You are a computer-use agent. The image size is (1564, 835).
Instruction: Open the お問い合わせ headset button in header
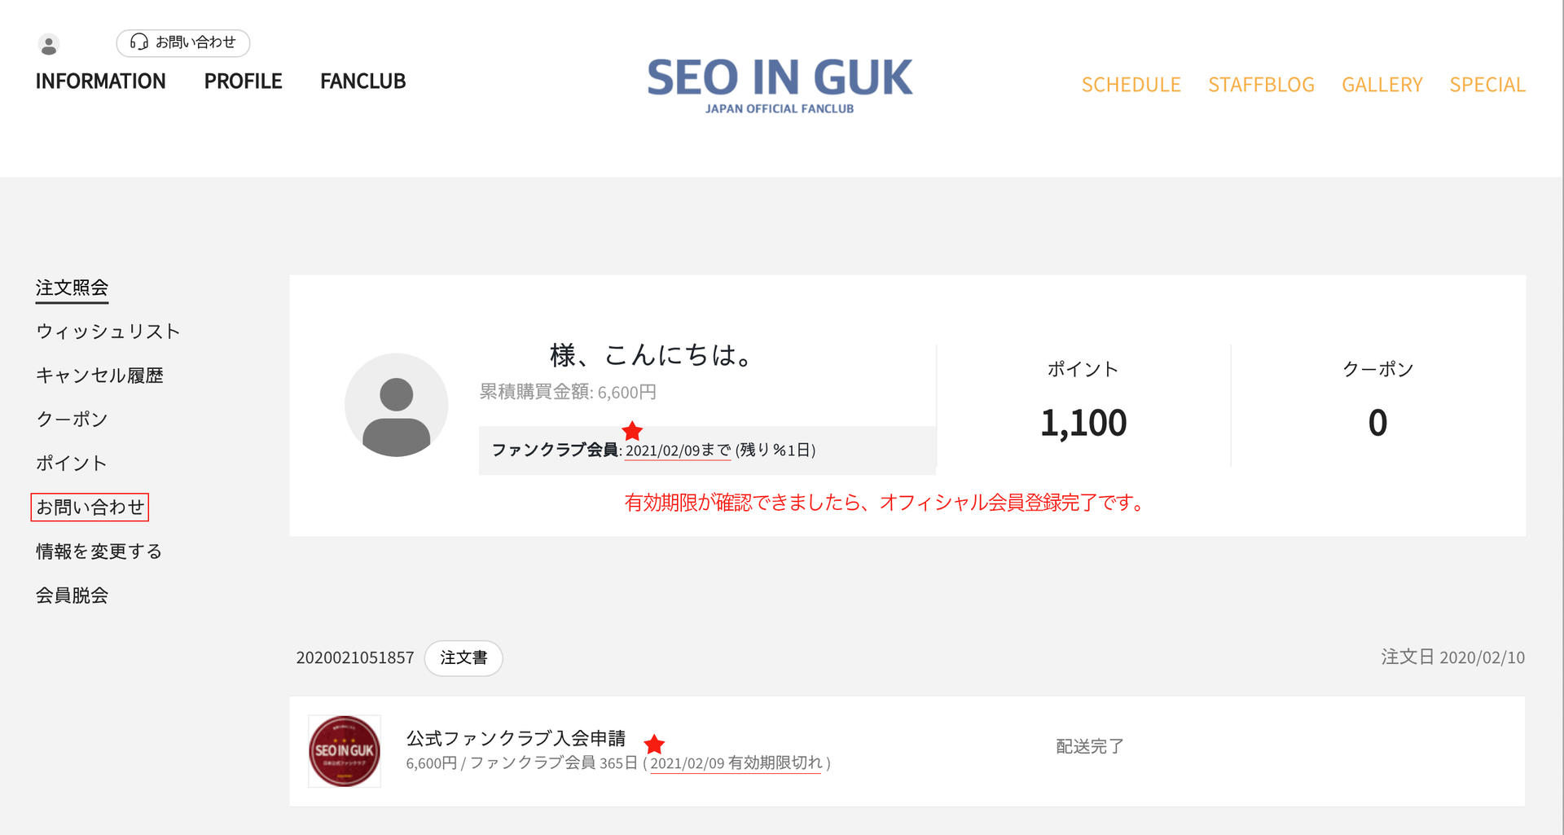[x=183, y=42]
